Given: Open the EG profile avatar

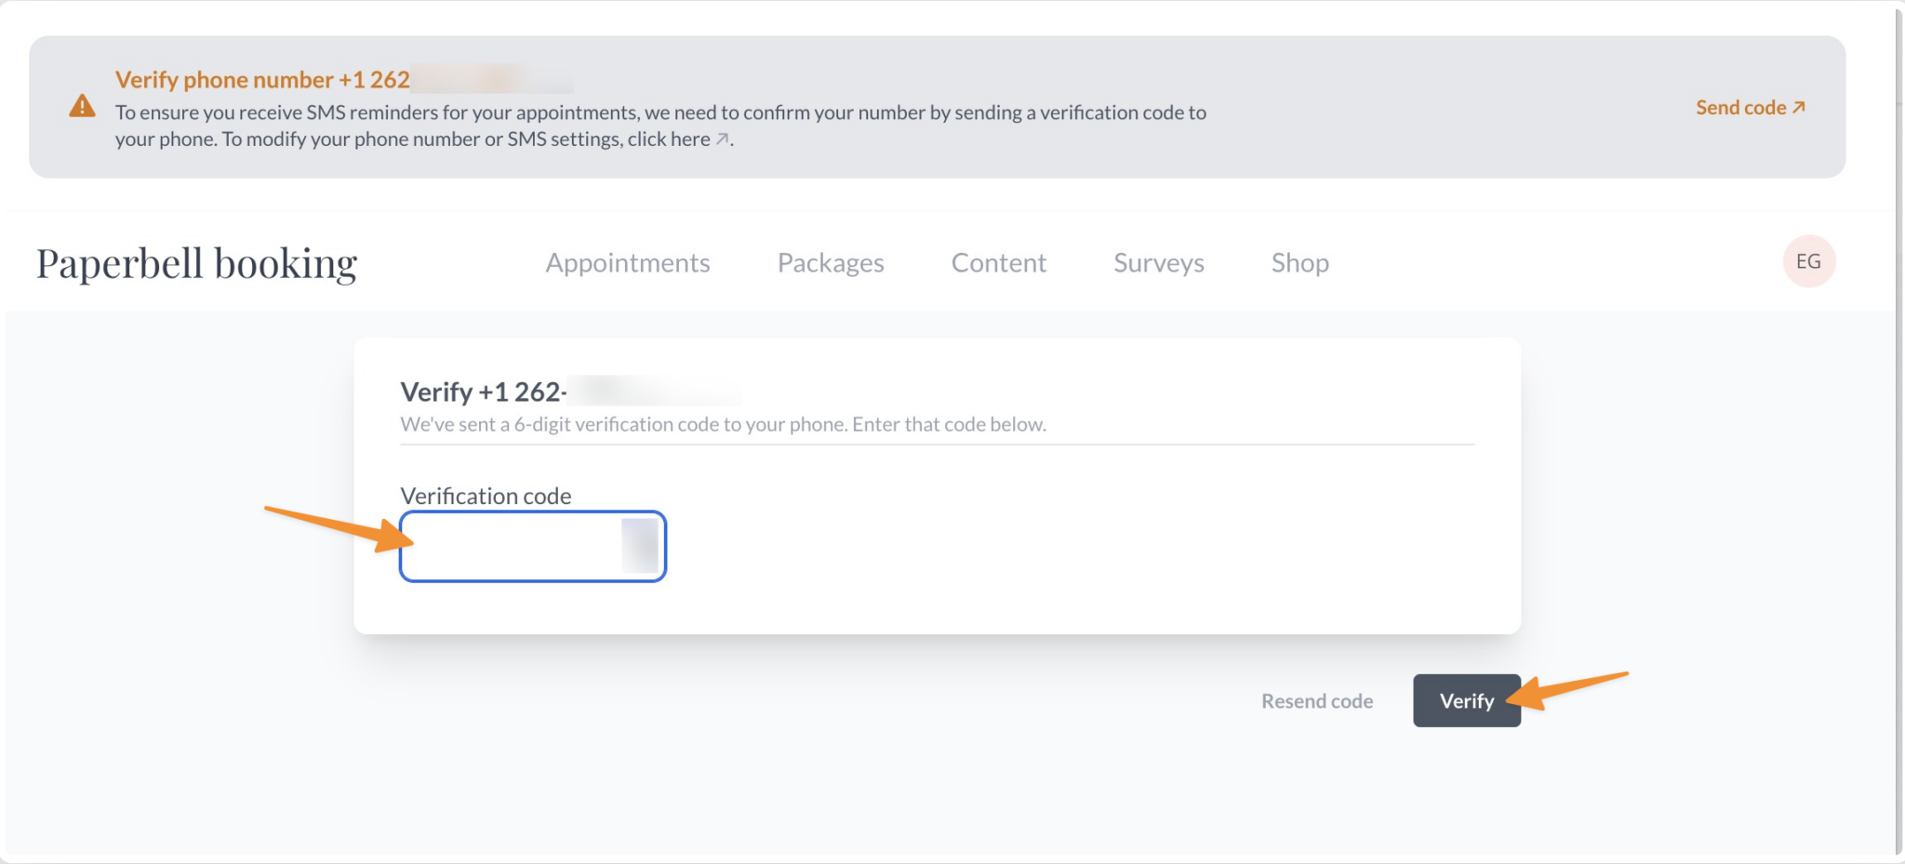Looking at the screenshot, I should coord(1808,261).
